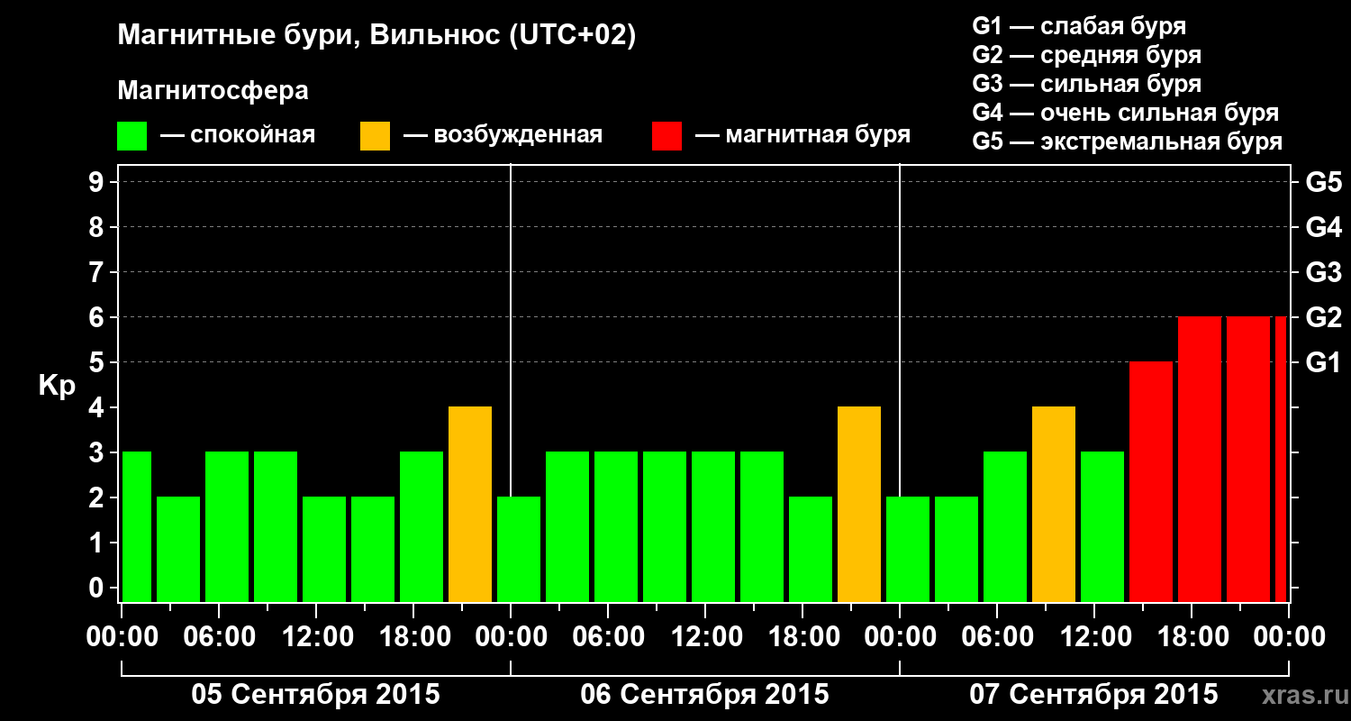
Task: Click 'G2 — средняя буря' legend line
Action: 1087,55
